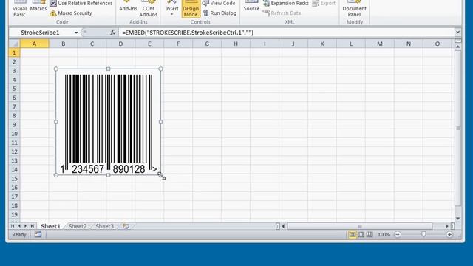Select the StrokeScribe barcode object
Screen dimensions: 473x266
point(109,122)
